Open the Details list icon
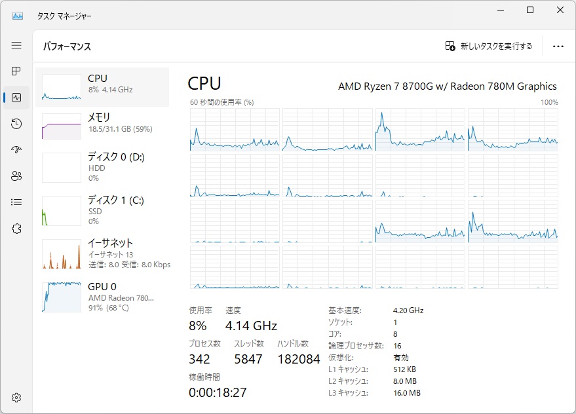Image resolution: width=576 pixels, height=414 pixels. [x=16, y=202]
